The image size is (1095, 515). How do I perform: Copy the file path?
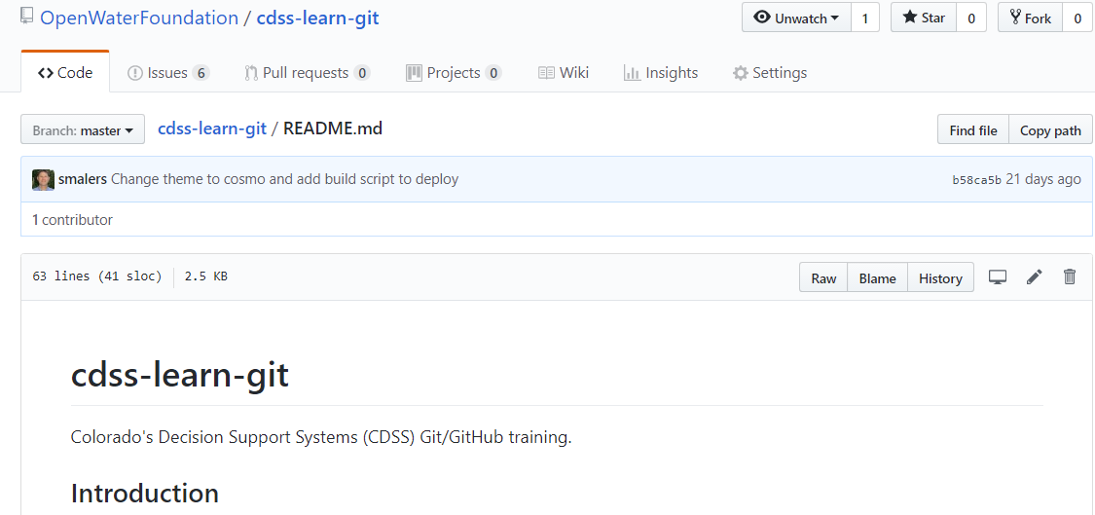pyautogui.click(x=1050, y=130)
